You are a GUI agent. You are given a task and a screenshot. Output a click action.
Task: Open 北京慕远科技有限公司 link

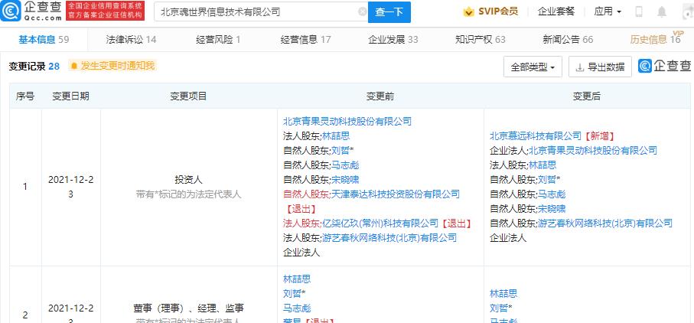tap(535, 135)
